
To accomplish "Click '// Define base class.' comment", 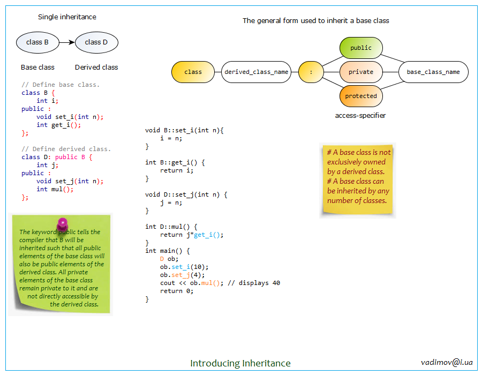I will pos(61,85).
